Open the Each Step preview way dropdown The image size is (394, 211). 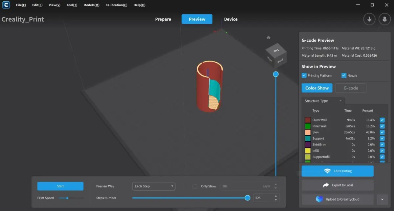(154, 186)
